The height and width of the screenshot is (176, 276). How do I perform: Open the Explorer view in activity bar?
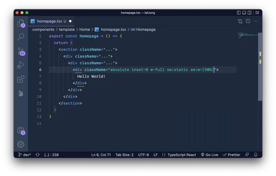point(21,23)
